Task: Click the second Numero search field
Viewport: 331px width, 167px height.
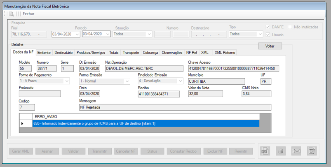Action: pos(181,34)
